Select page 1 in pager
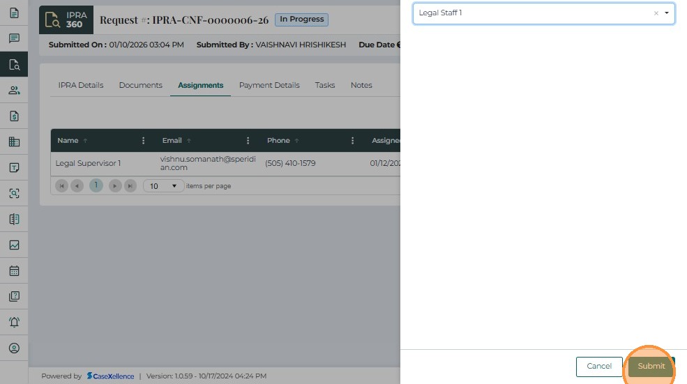Viewport: 687px width, 384px height. [96, 185]
